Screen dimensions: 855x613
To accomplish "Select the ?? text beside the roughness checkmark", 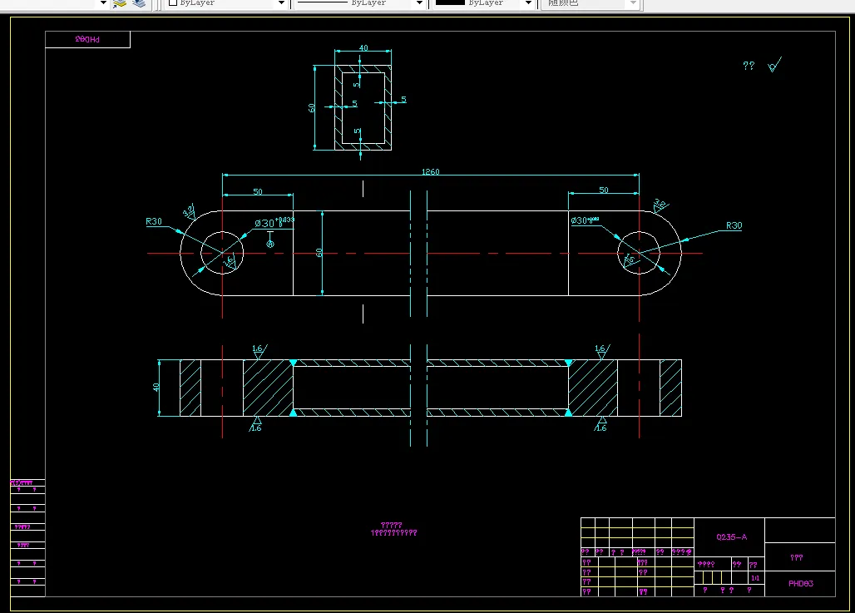I will click(749, 66).
